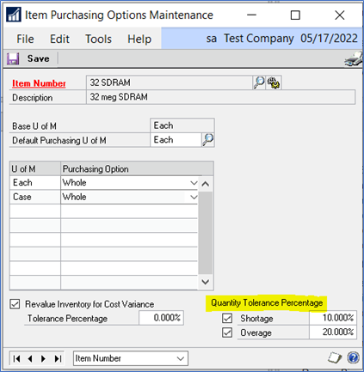This screenshot has width=364, height=372.
Task: Click the grid scrollbar down arrow
Action: [x=206, y=282]
